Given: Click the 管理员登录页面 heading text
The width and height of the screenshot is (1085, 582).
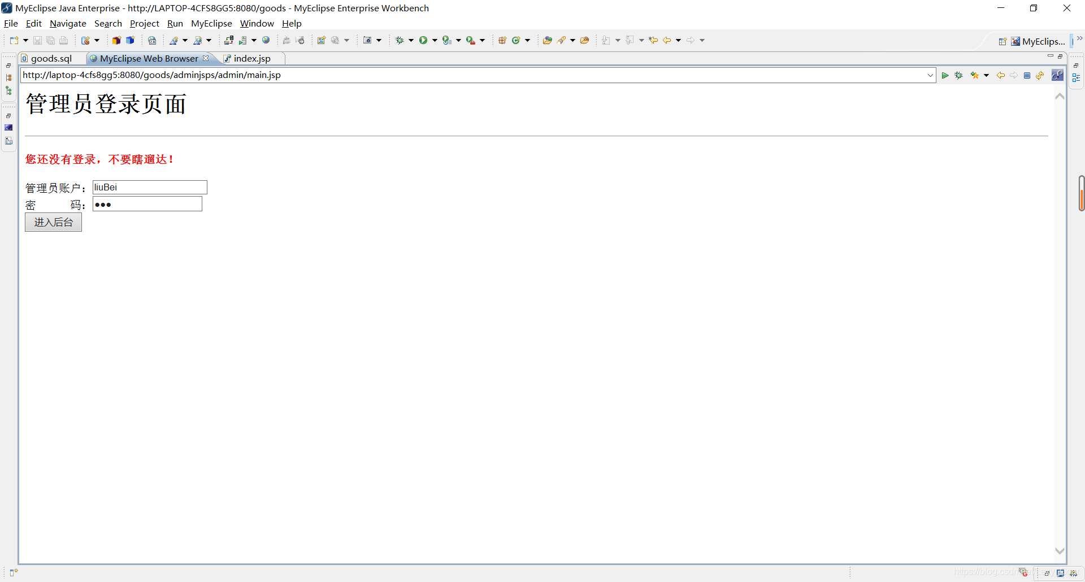Looking at the screenshot, I should click(106, 104).
